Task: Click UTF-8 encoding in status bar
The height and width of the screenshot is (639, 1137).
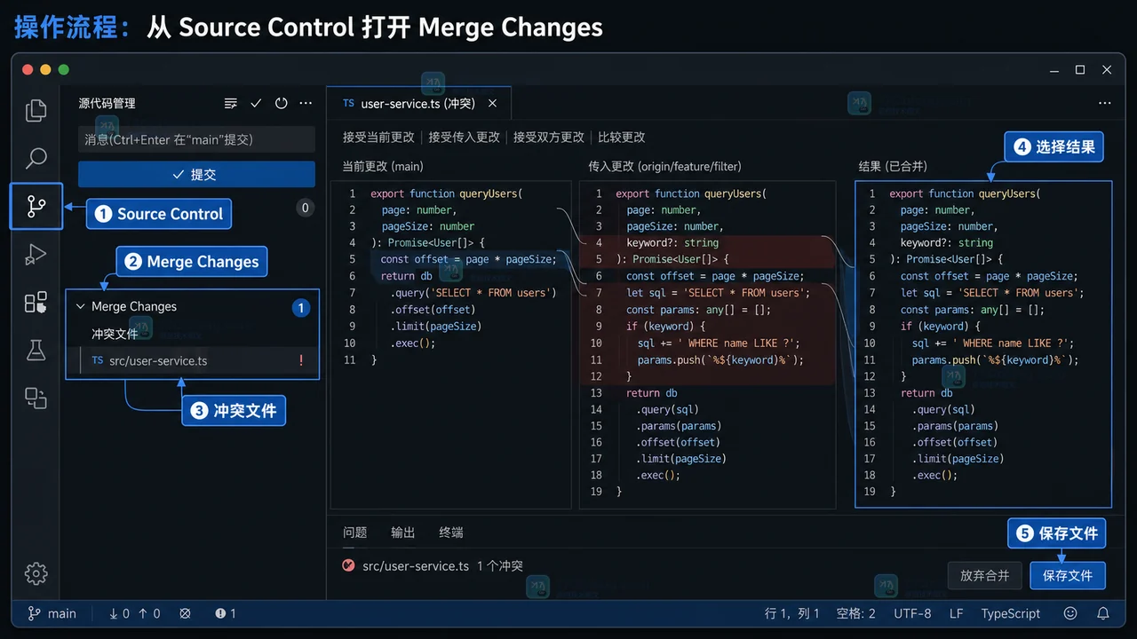Action: coord(912,613)
